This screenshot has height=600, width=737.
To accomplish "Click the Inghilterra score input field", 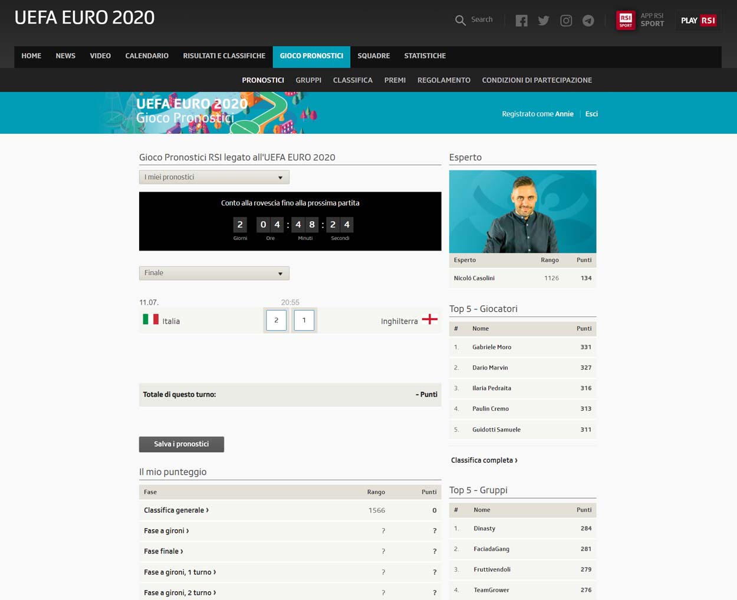I will [x=304, y=320].
